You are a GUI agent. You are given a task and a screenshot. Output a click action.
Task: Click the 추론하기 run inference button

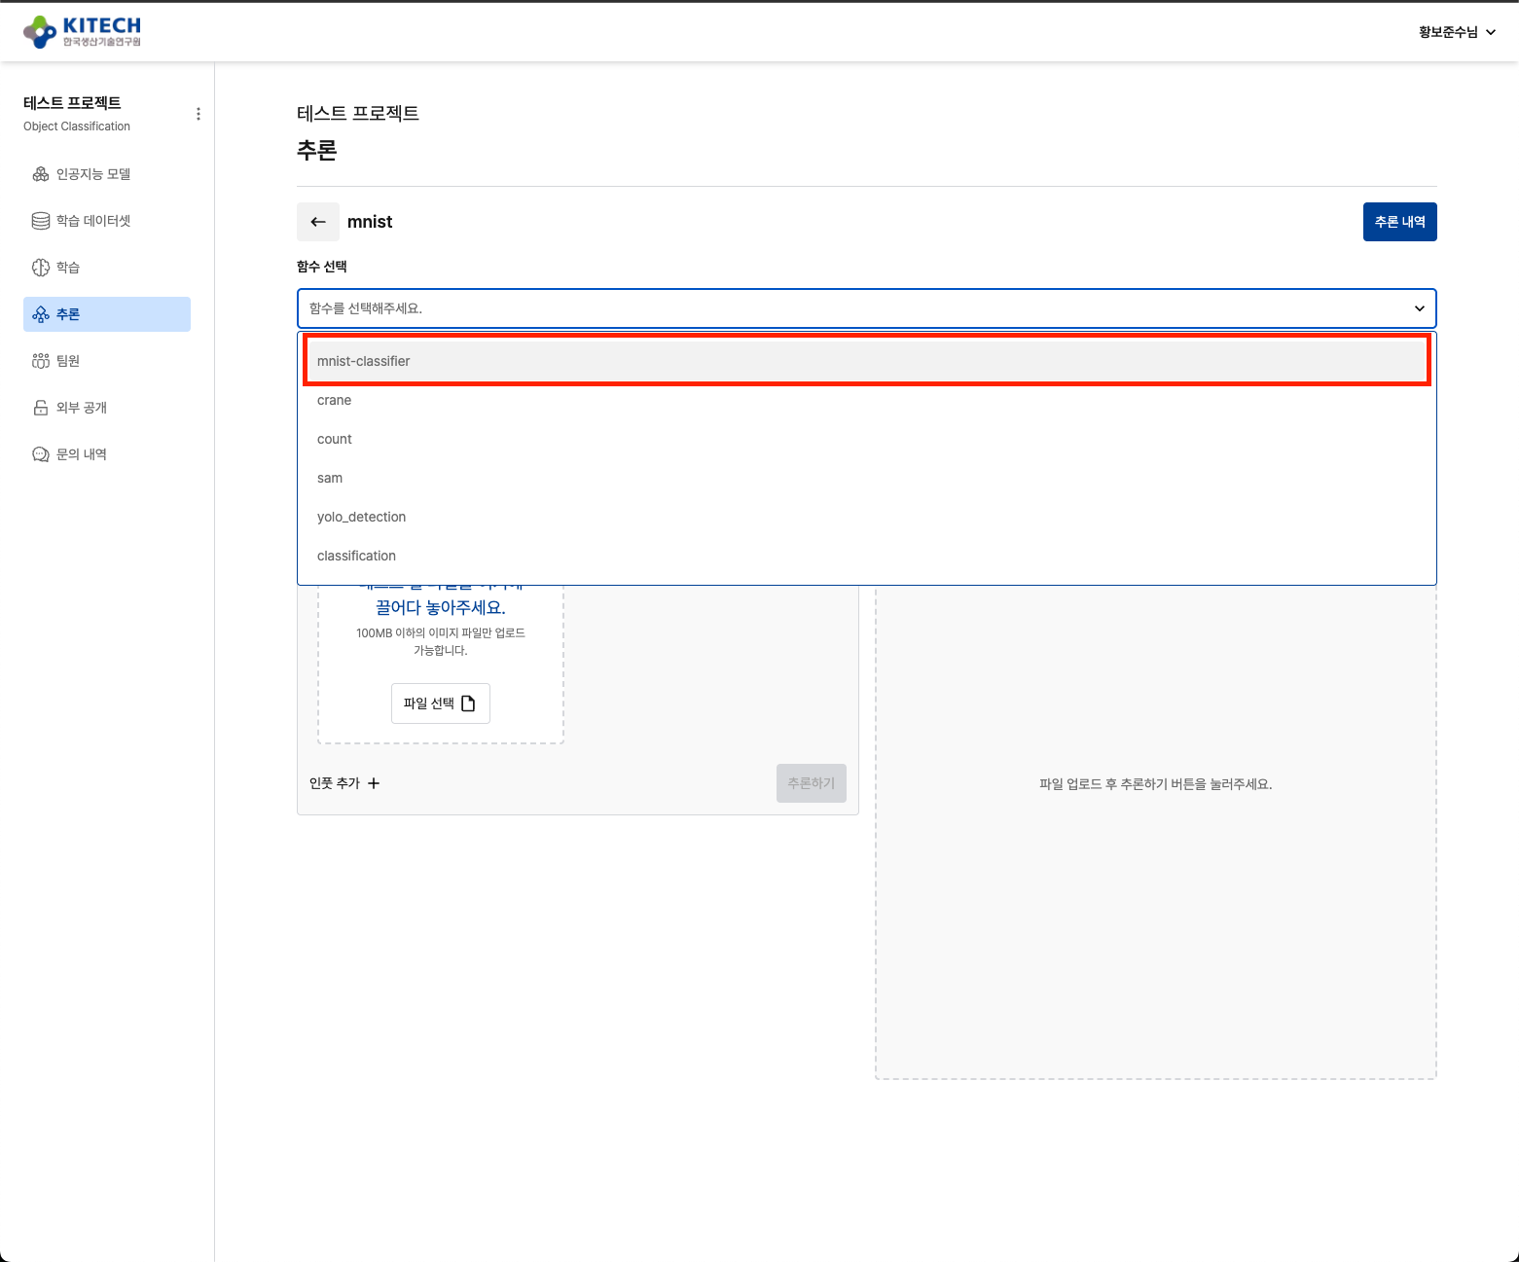811,783
